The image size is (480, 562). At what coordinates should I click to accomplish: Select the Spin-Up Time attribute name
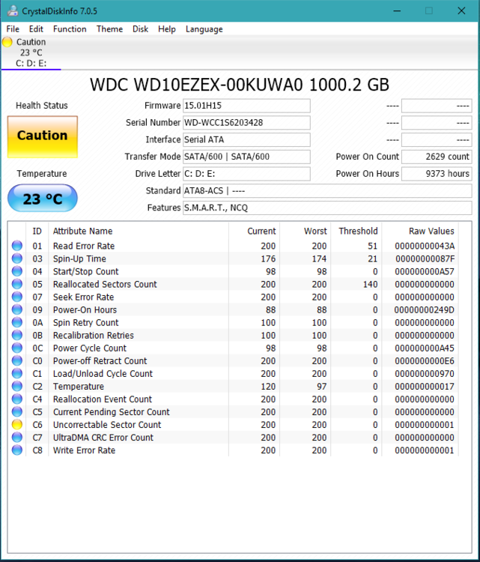(79, 259)
